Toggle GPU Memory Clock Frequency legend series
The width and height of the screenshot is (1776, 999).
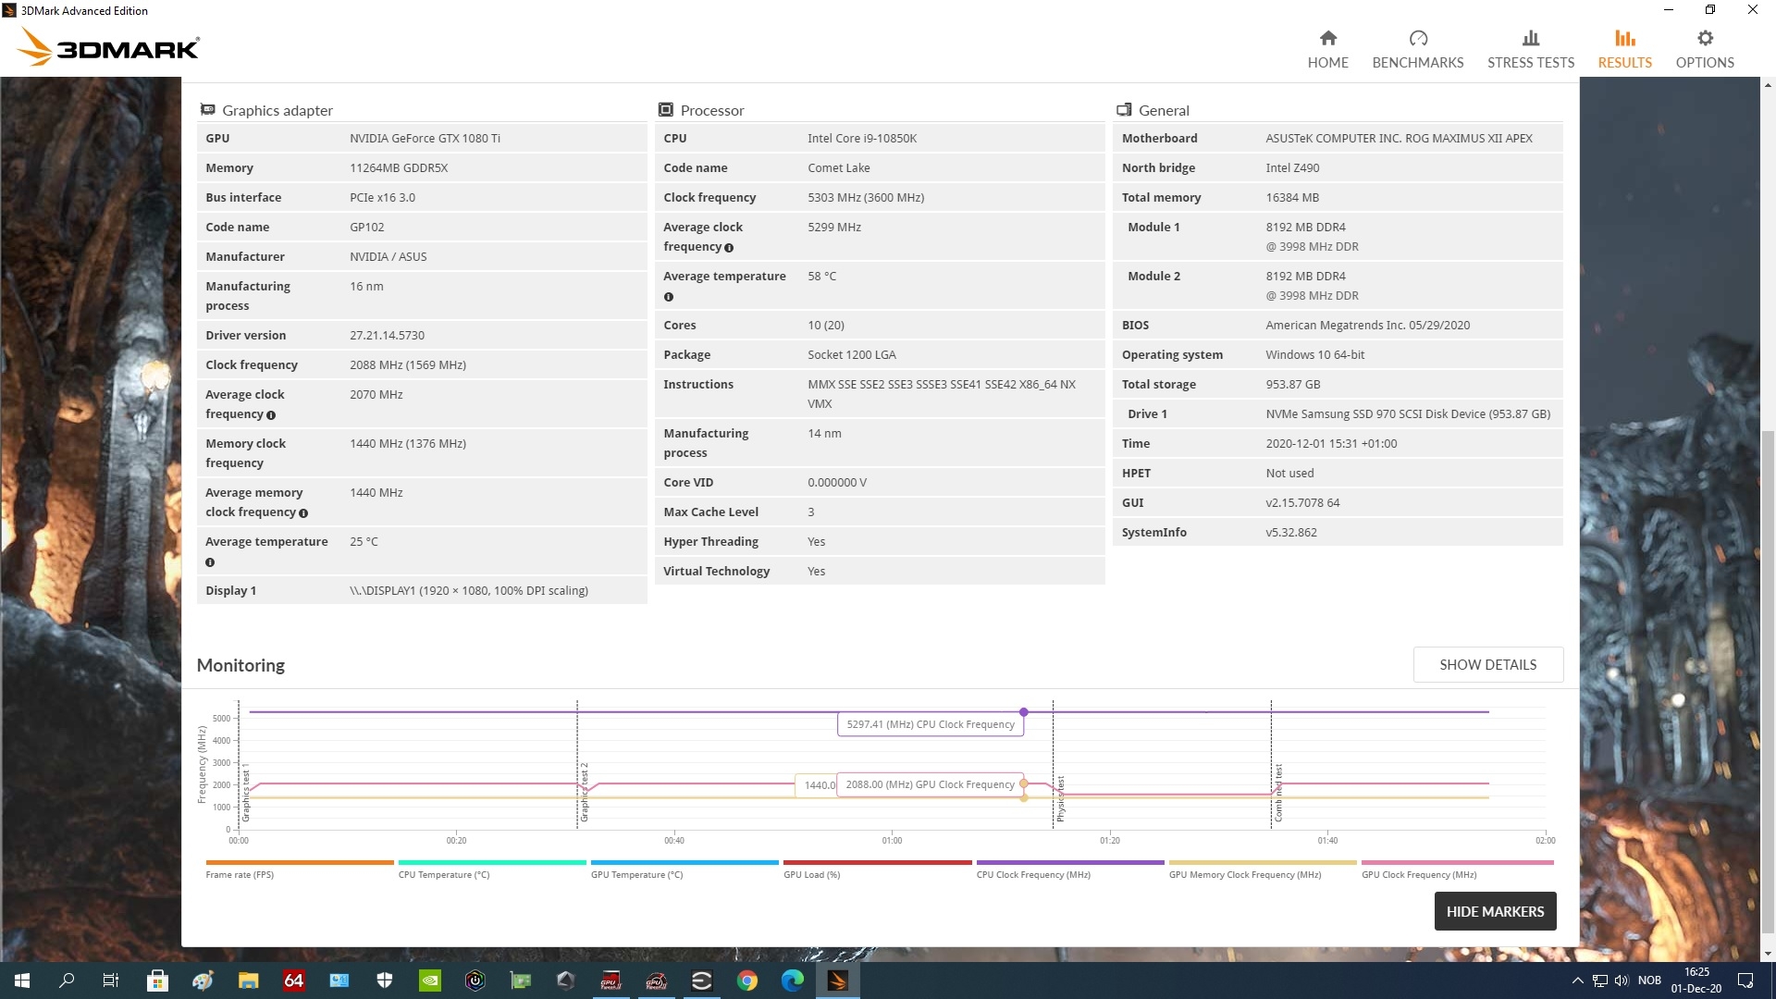1262,869
